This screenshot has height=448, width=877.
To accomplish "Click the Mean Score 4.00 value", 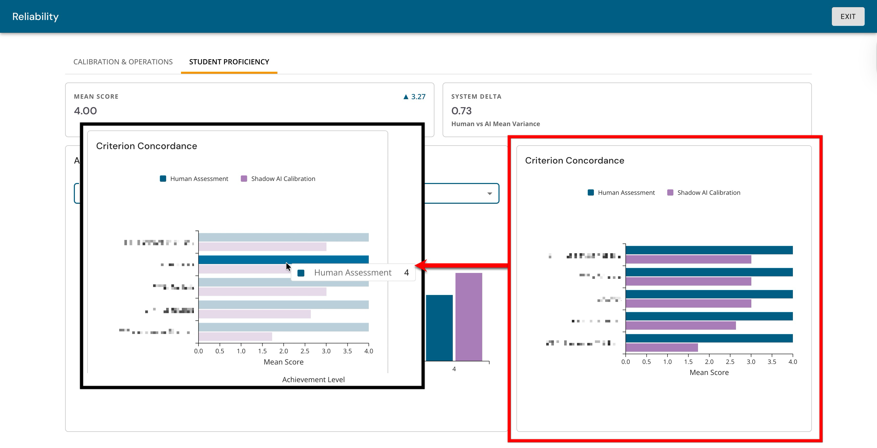I will 85,110.
